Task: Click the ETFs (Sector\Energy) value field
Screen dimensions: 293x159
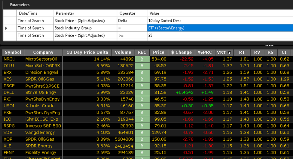Action: point(219,28)
